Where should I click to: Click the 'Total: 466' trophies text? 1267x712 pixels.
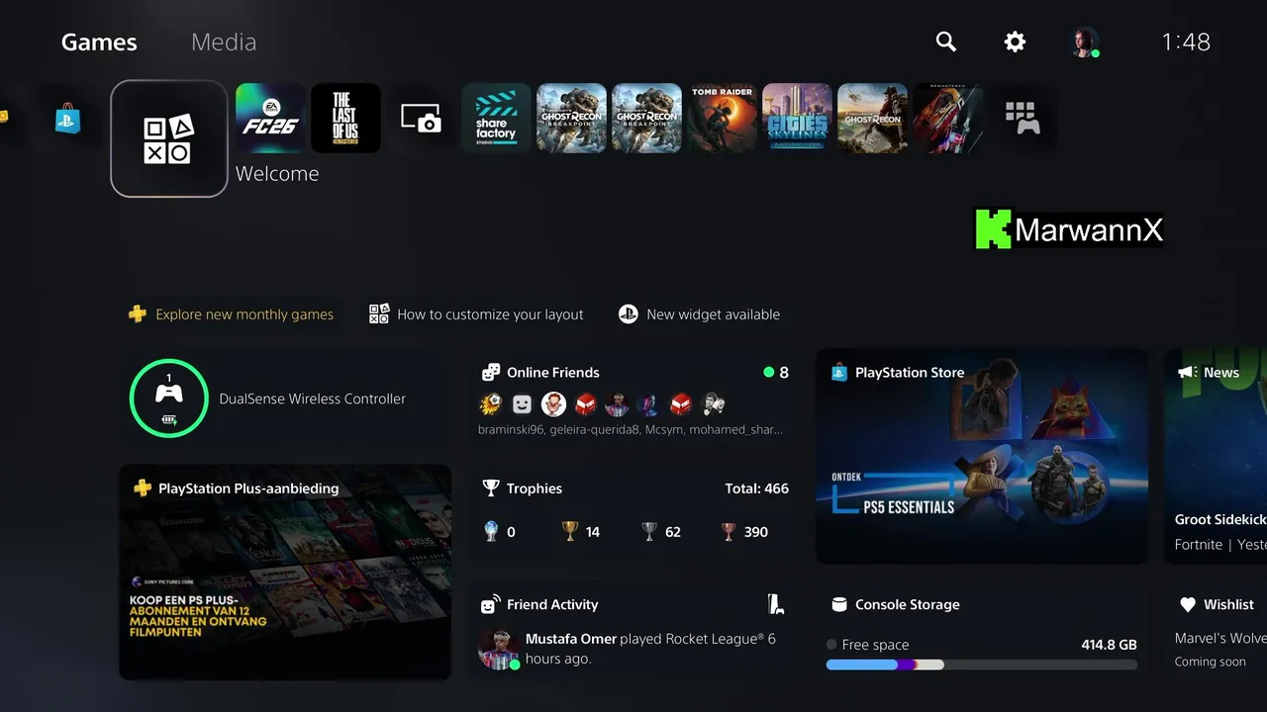tap(756, 489)
